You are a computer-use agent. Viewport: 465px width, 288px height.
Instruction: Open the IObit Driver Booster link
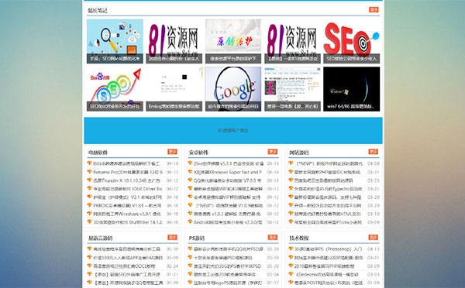(128, 189)
